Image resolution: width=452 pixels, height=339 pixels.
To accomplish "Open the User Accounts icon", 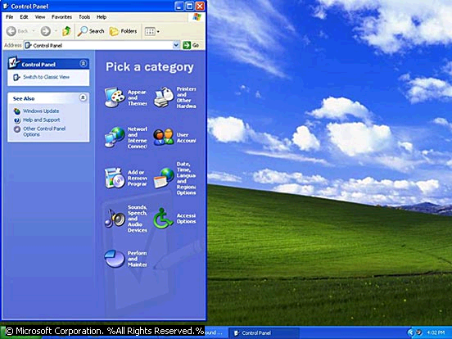I will (x=164, y=138).
